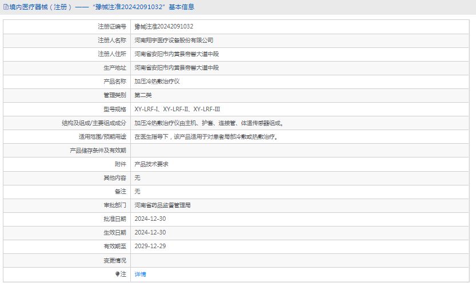The image size is (476, 287).
Task: Click the 型号规格 row label
Action: (115, 109)
